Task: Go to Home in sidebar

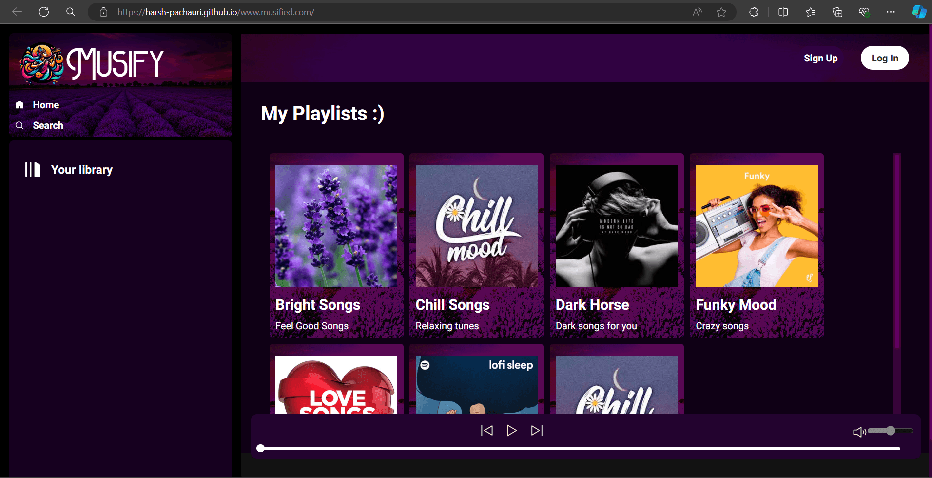Action: click(x=46, y=105)
